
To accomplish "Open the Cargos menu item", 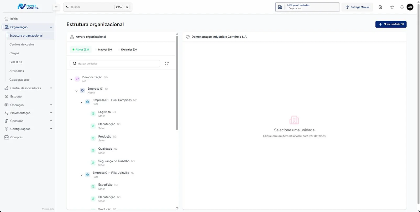I will click(14, 53).
